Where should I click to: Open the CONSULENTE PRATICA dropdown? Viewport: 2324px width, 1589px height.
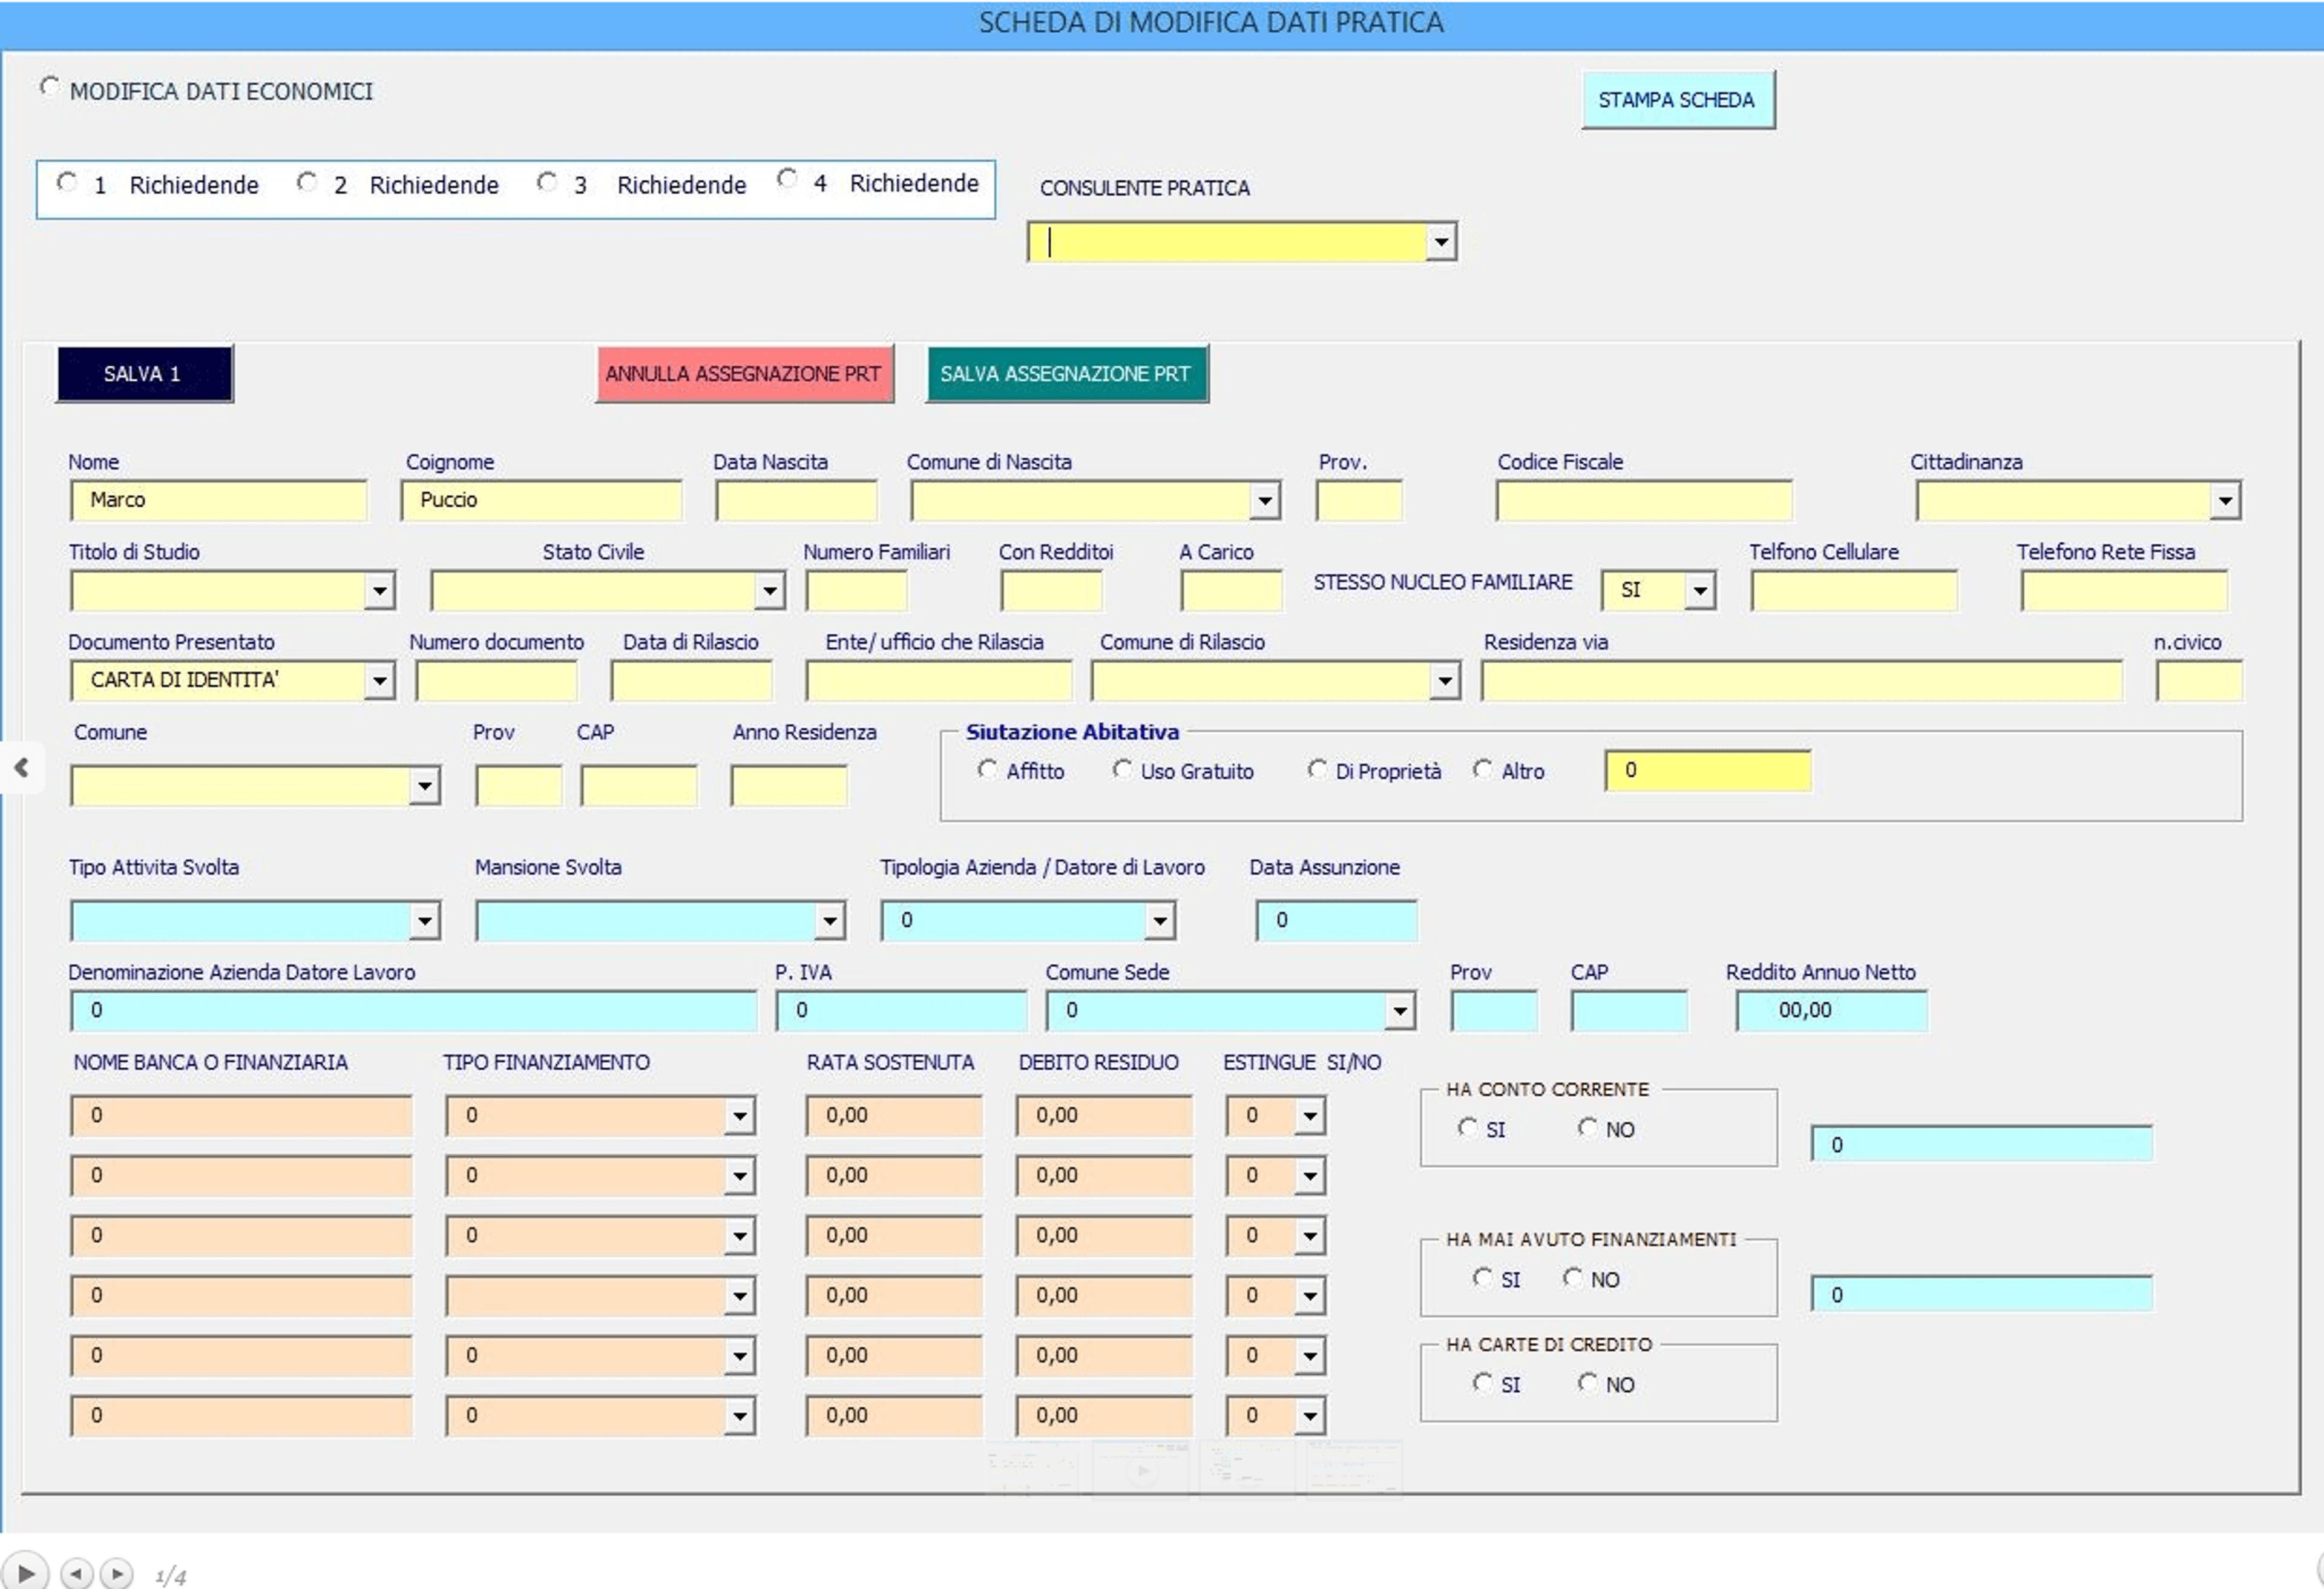(1440, 242)
